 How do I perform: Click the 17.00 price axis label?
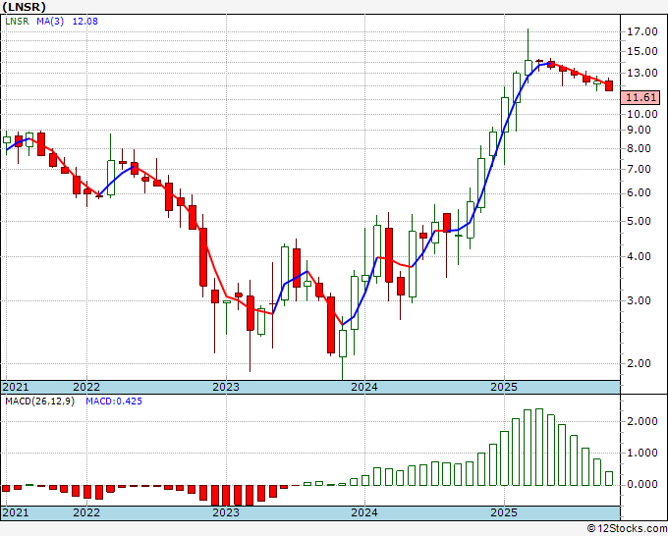pyautogui.click(x=642, y=31)
